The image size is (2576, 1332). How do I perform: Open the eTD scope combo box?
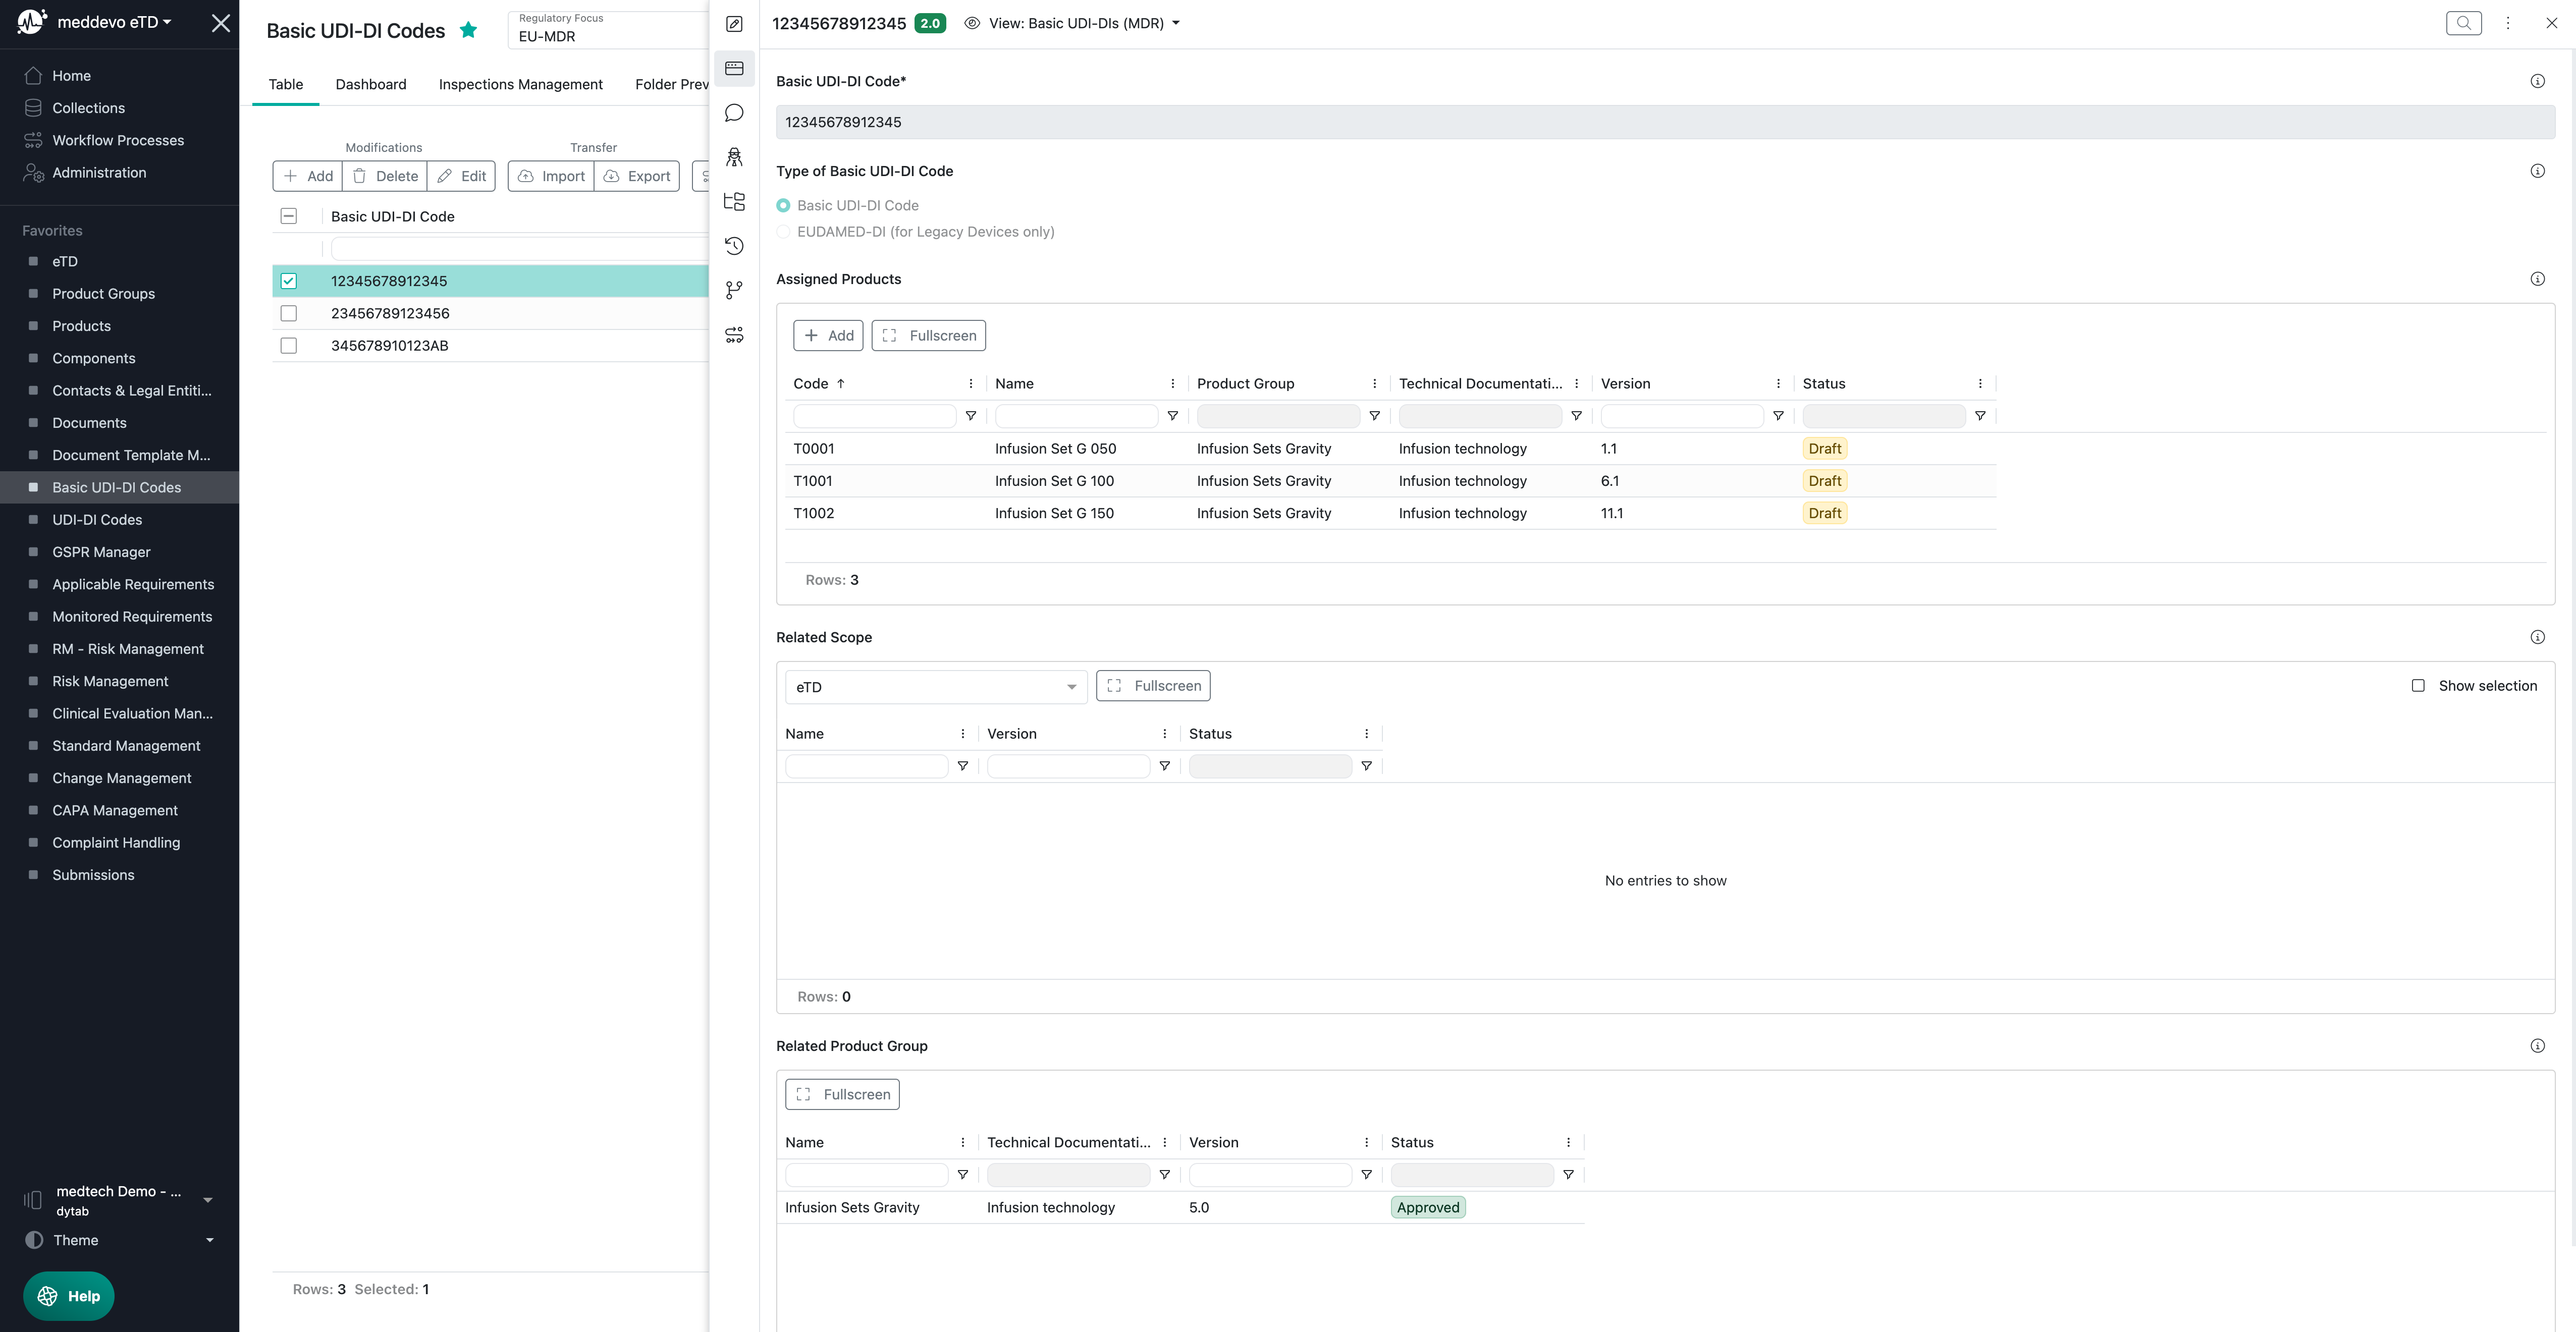[x=935, y=687]
